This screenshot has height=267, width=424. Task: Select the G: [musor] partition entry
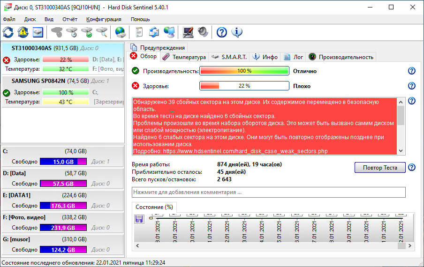(x=63, y=245)
